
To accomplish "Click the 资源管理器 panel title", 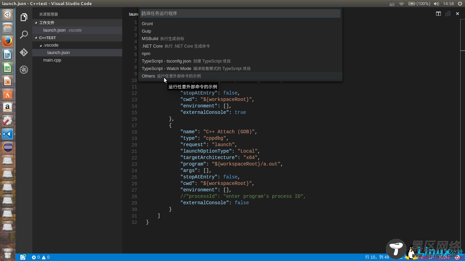I will [48, 14].
